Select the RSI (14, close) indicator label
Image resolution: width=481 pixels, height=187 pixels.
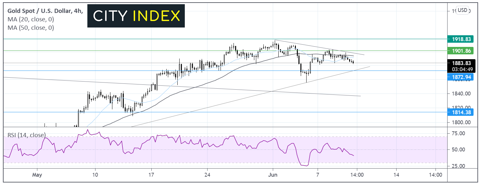25,135
